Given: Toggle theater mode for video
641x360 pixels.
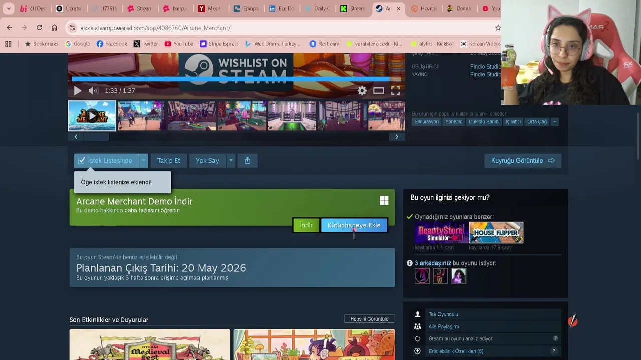Looking at the screenshot, I should coord(378,91).
